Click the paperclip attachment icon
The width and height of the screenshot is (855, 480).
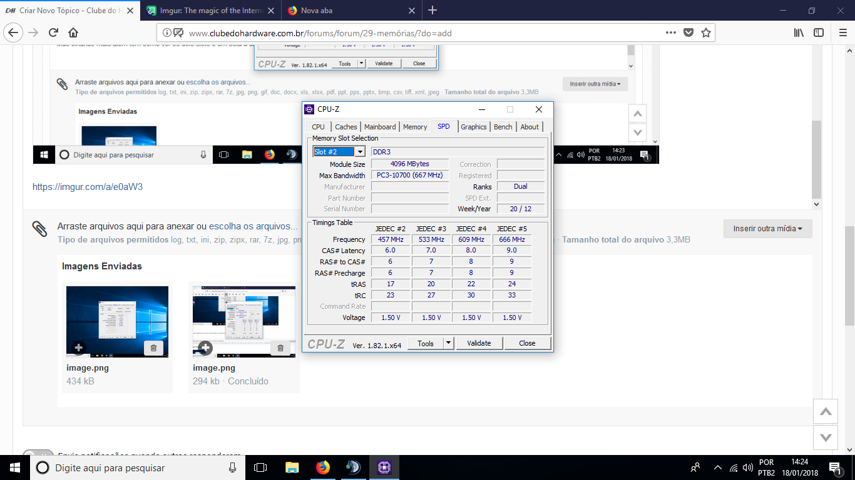click(40, 229)
